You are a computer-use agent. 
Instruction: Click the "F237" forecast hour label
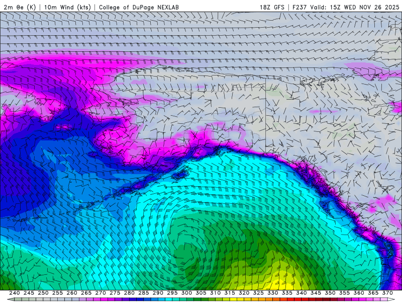[299, 7]
